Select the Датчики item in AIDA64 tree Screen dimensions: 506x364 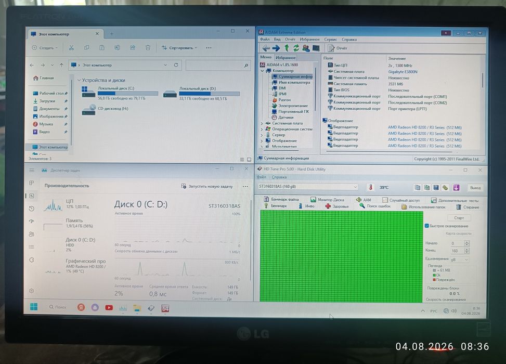pyautogui.click(x=283, y=118)
